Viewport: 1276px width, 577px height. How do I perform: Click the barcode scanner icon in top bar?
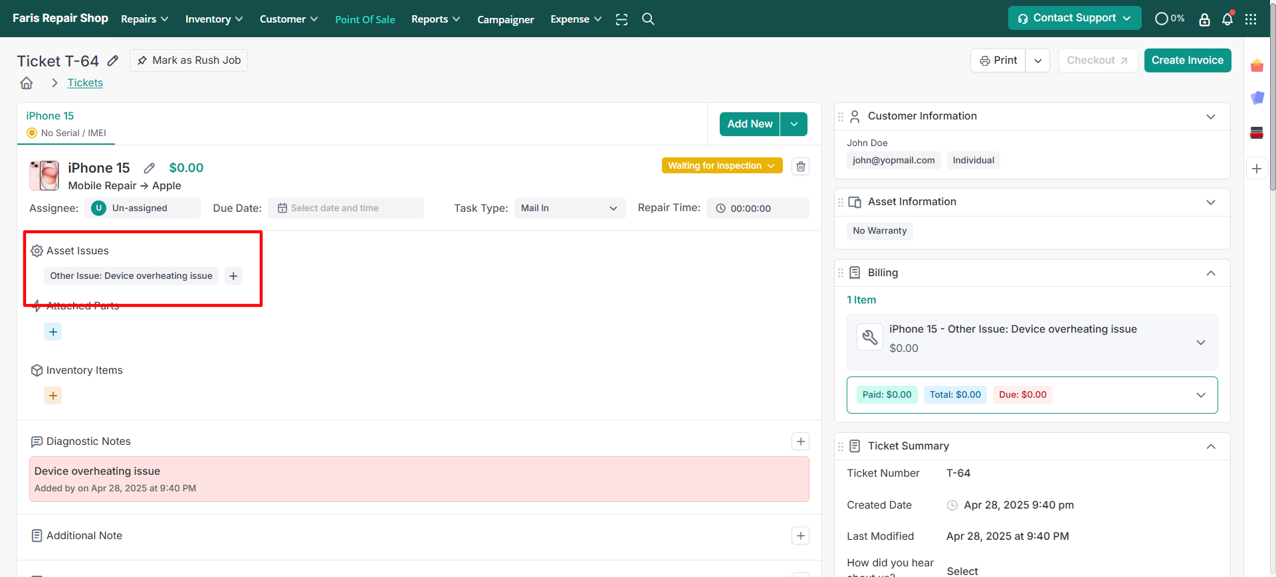[621, 19]
